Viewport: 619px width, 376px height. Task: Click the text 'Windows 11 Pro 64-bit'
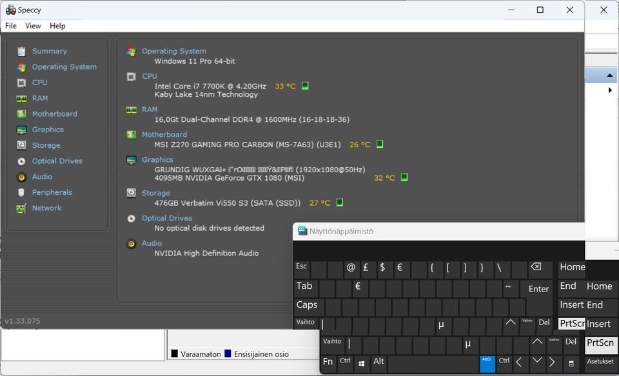195,61
